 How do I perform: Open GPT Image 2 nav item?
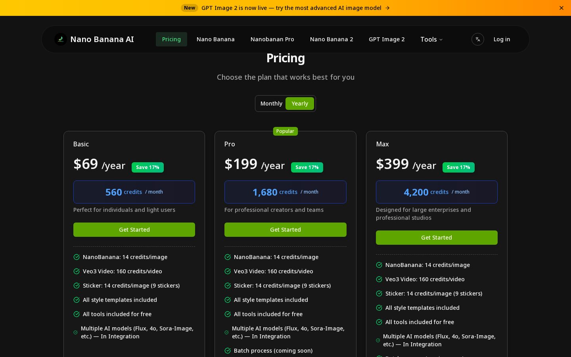click(387, 39)
